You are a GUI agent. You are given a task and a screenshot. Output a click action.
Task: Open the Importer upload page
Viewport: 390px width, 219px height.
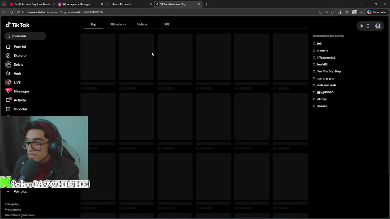pyautogui.click(x=20, y=109)
